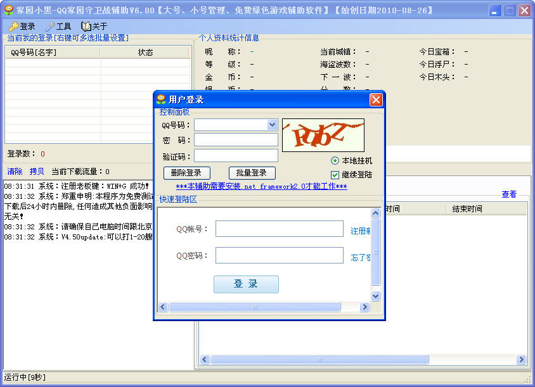
Task: Click the QQ帐号 field in quick login area
Action: pyautogui.click(x=279, y=229)
